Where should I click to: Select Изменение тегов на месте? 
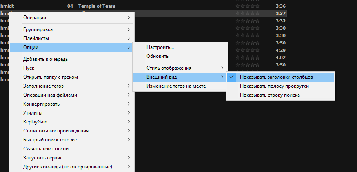tap(180, 86)
